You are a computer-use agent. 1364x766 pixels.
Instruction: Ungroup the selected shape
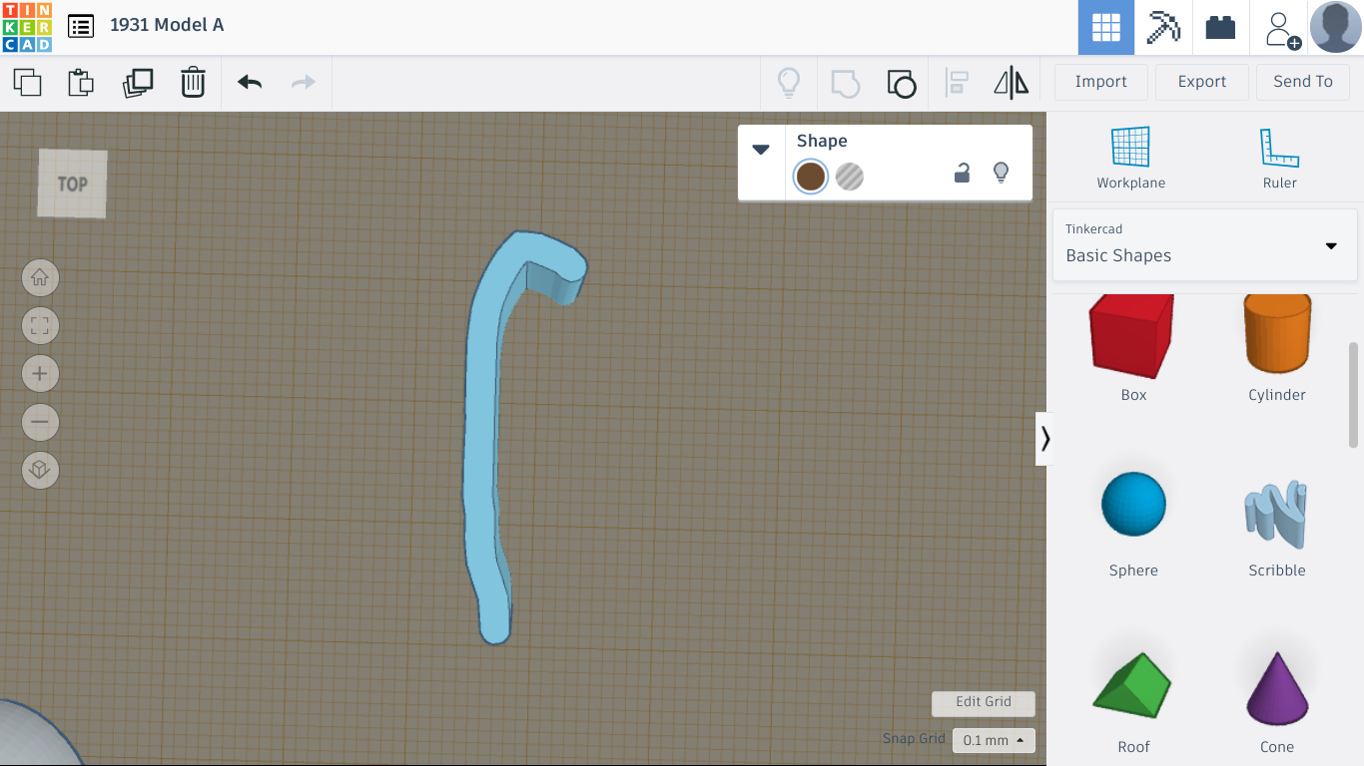point(902,83)
